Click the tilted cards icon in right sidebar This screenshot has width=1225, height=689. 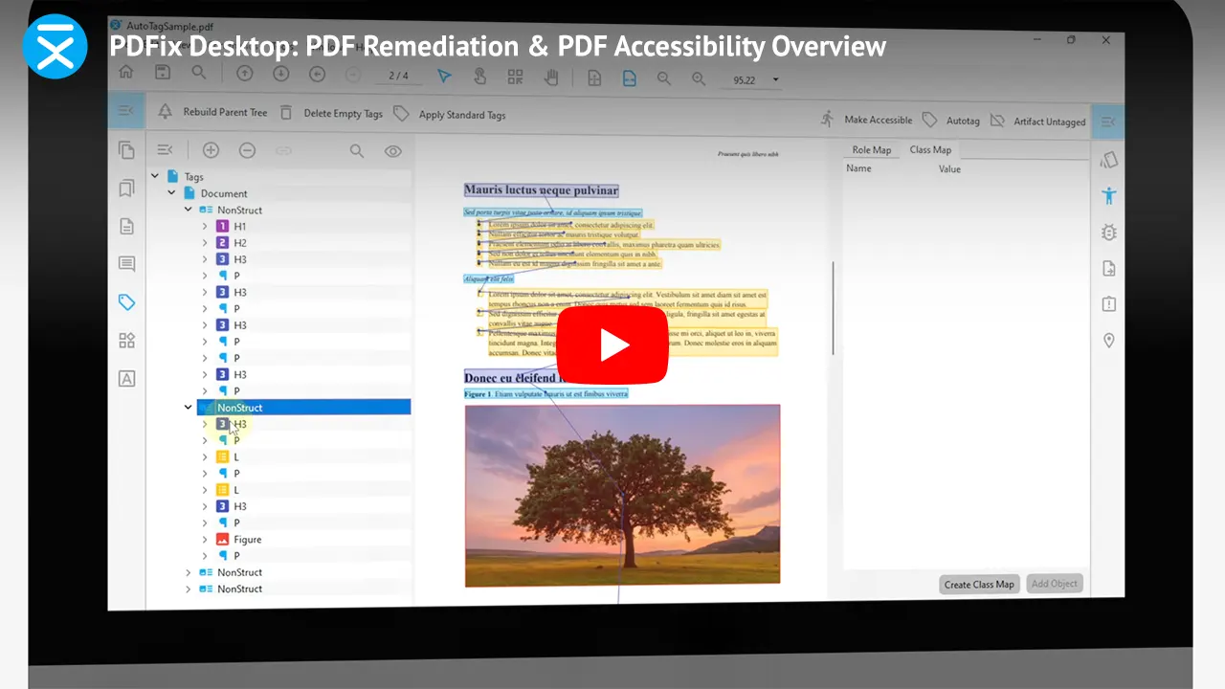[1109, 160]
